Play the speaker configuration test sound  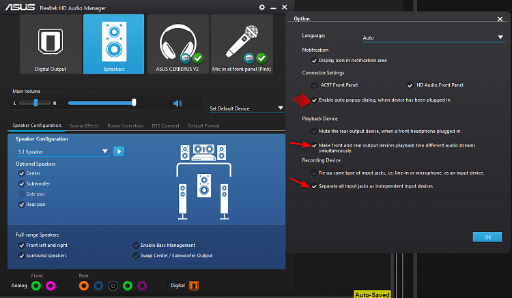click(119, 151)
